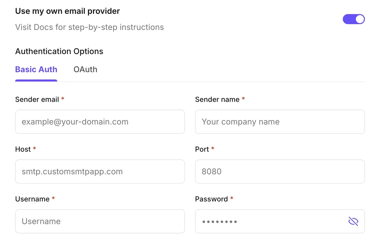
Task: Click the crossed-out eye icon in Password field
Action: click(353, 221)
